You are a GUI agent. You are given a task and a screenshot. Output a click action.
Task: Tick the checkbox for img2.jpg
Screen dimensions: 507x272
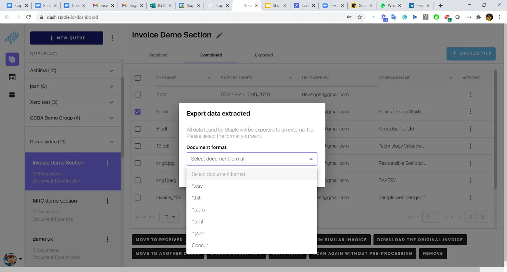(138, 163)
